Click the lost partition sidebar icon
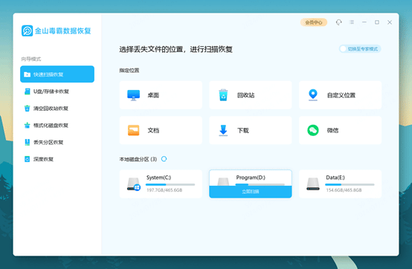The height and width of the screenshot is (269, 412). (27, 142)
